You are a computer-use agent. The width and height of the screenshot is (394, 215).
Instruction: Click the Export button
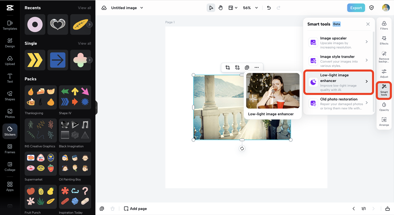(x=356, y=8)
